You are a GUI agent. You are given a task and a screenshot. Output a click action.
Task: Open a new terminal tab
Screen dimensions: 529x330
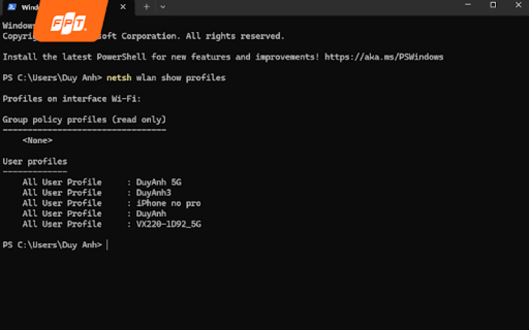(146, 7)
